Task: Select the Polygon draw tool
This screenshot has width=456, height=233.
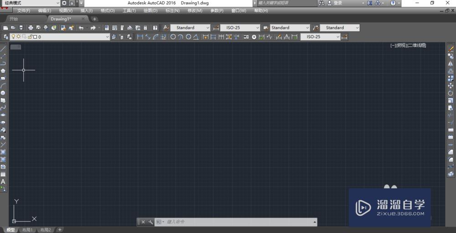Action: [3, 71]
